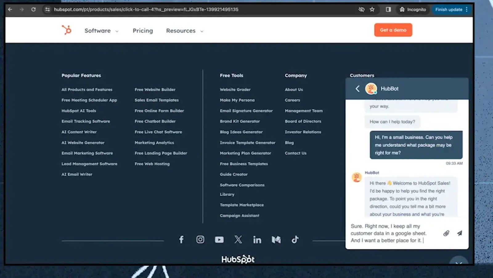Viewport: 493px width, 278px height.
Task: Attach a file using the paperclip icon
Action: 446,233
